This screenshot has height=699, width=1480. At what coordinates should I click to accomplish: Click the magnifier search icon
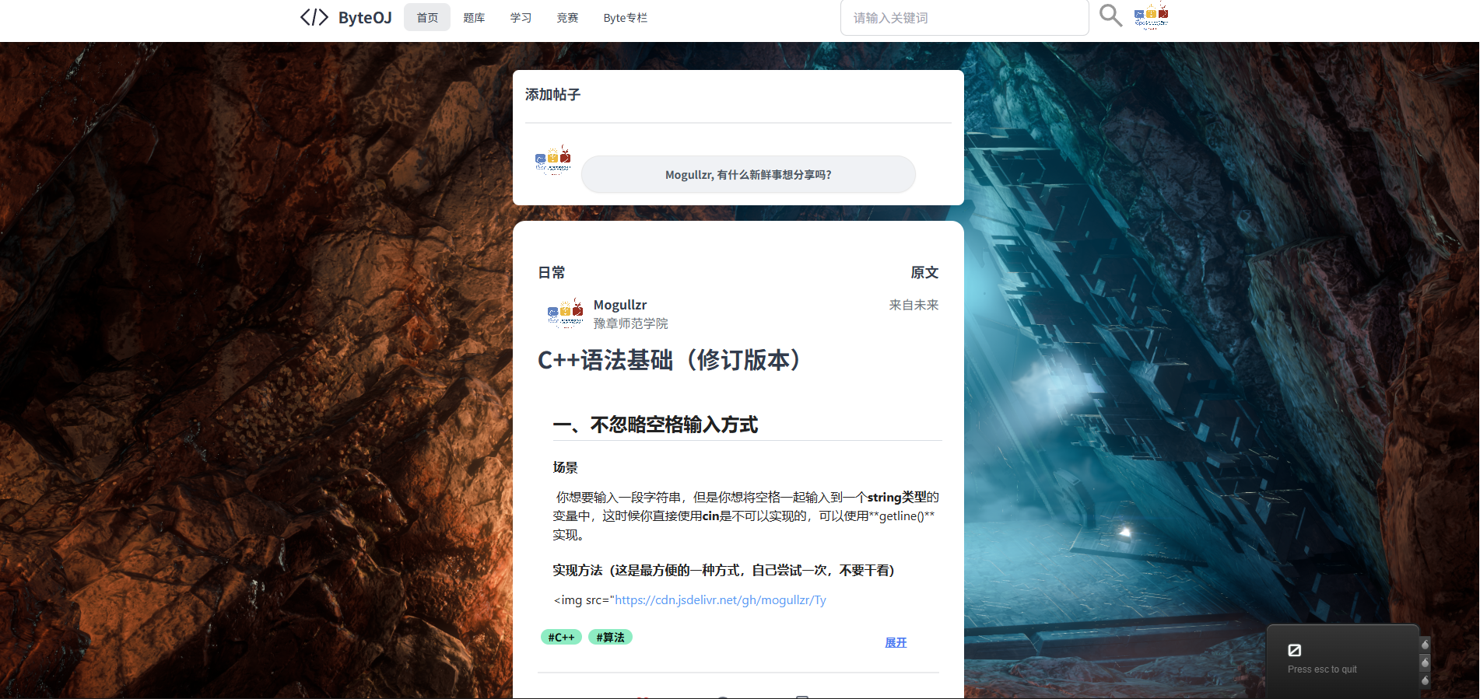coord(1110,16)
